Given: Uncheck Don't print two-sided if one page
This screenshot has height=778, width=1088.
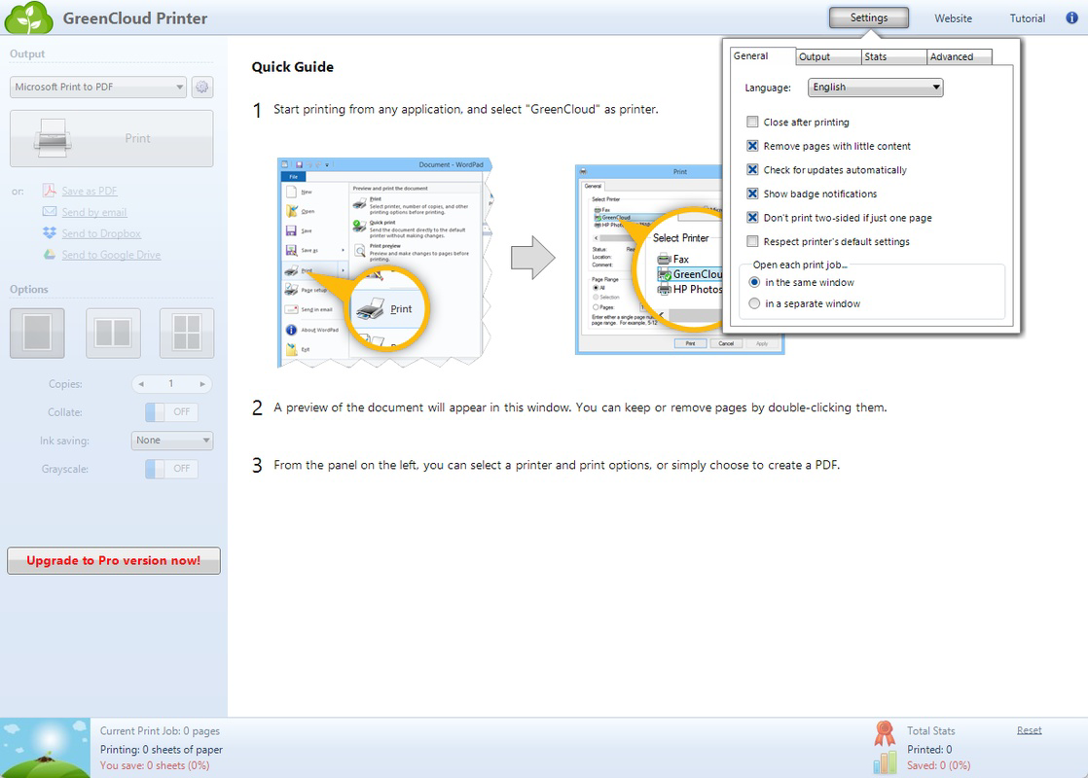Looking at the screenshot, I should [752, 218].
